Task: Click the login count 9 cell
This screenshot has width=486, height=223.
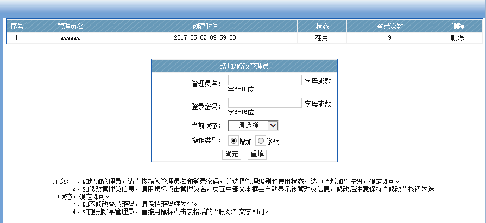Action: (x=389, y=38)
